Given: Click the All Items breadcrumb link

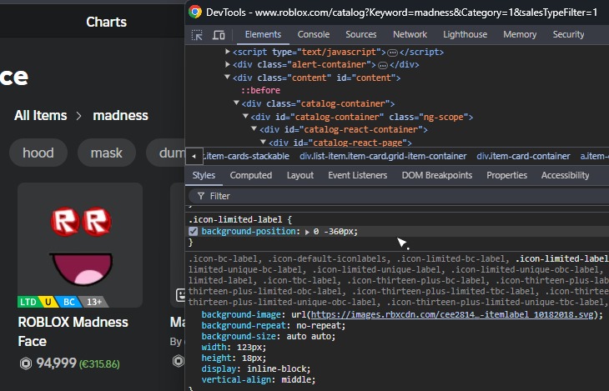Looking at the screenshot, I should click(x=40, y=115).
